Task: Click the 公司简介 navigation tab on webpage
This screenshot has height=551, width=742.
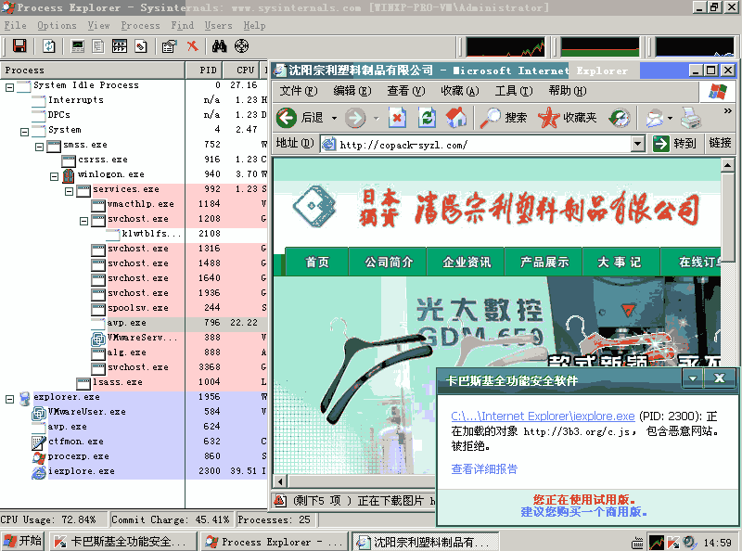Action: point(388,262)
